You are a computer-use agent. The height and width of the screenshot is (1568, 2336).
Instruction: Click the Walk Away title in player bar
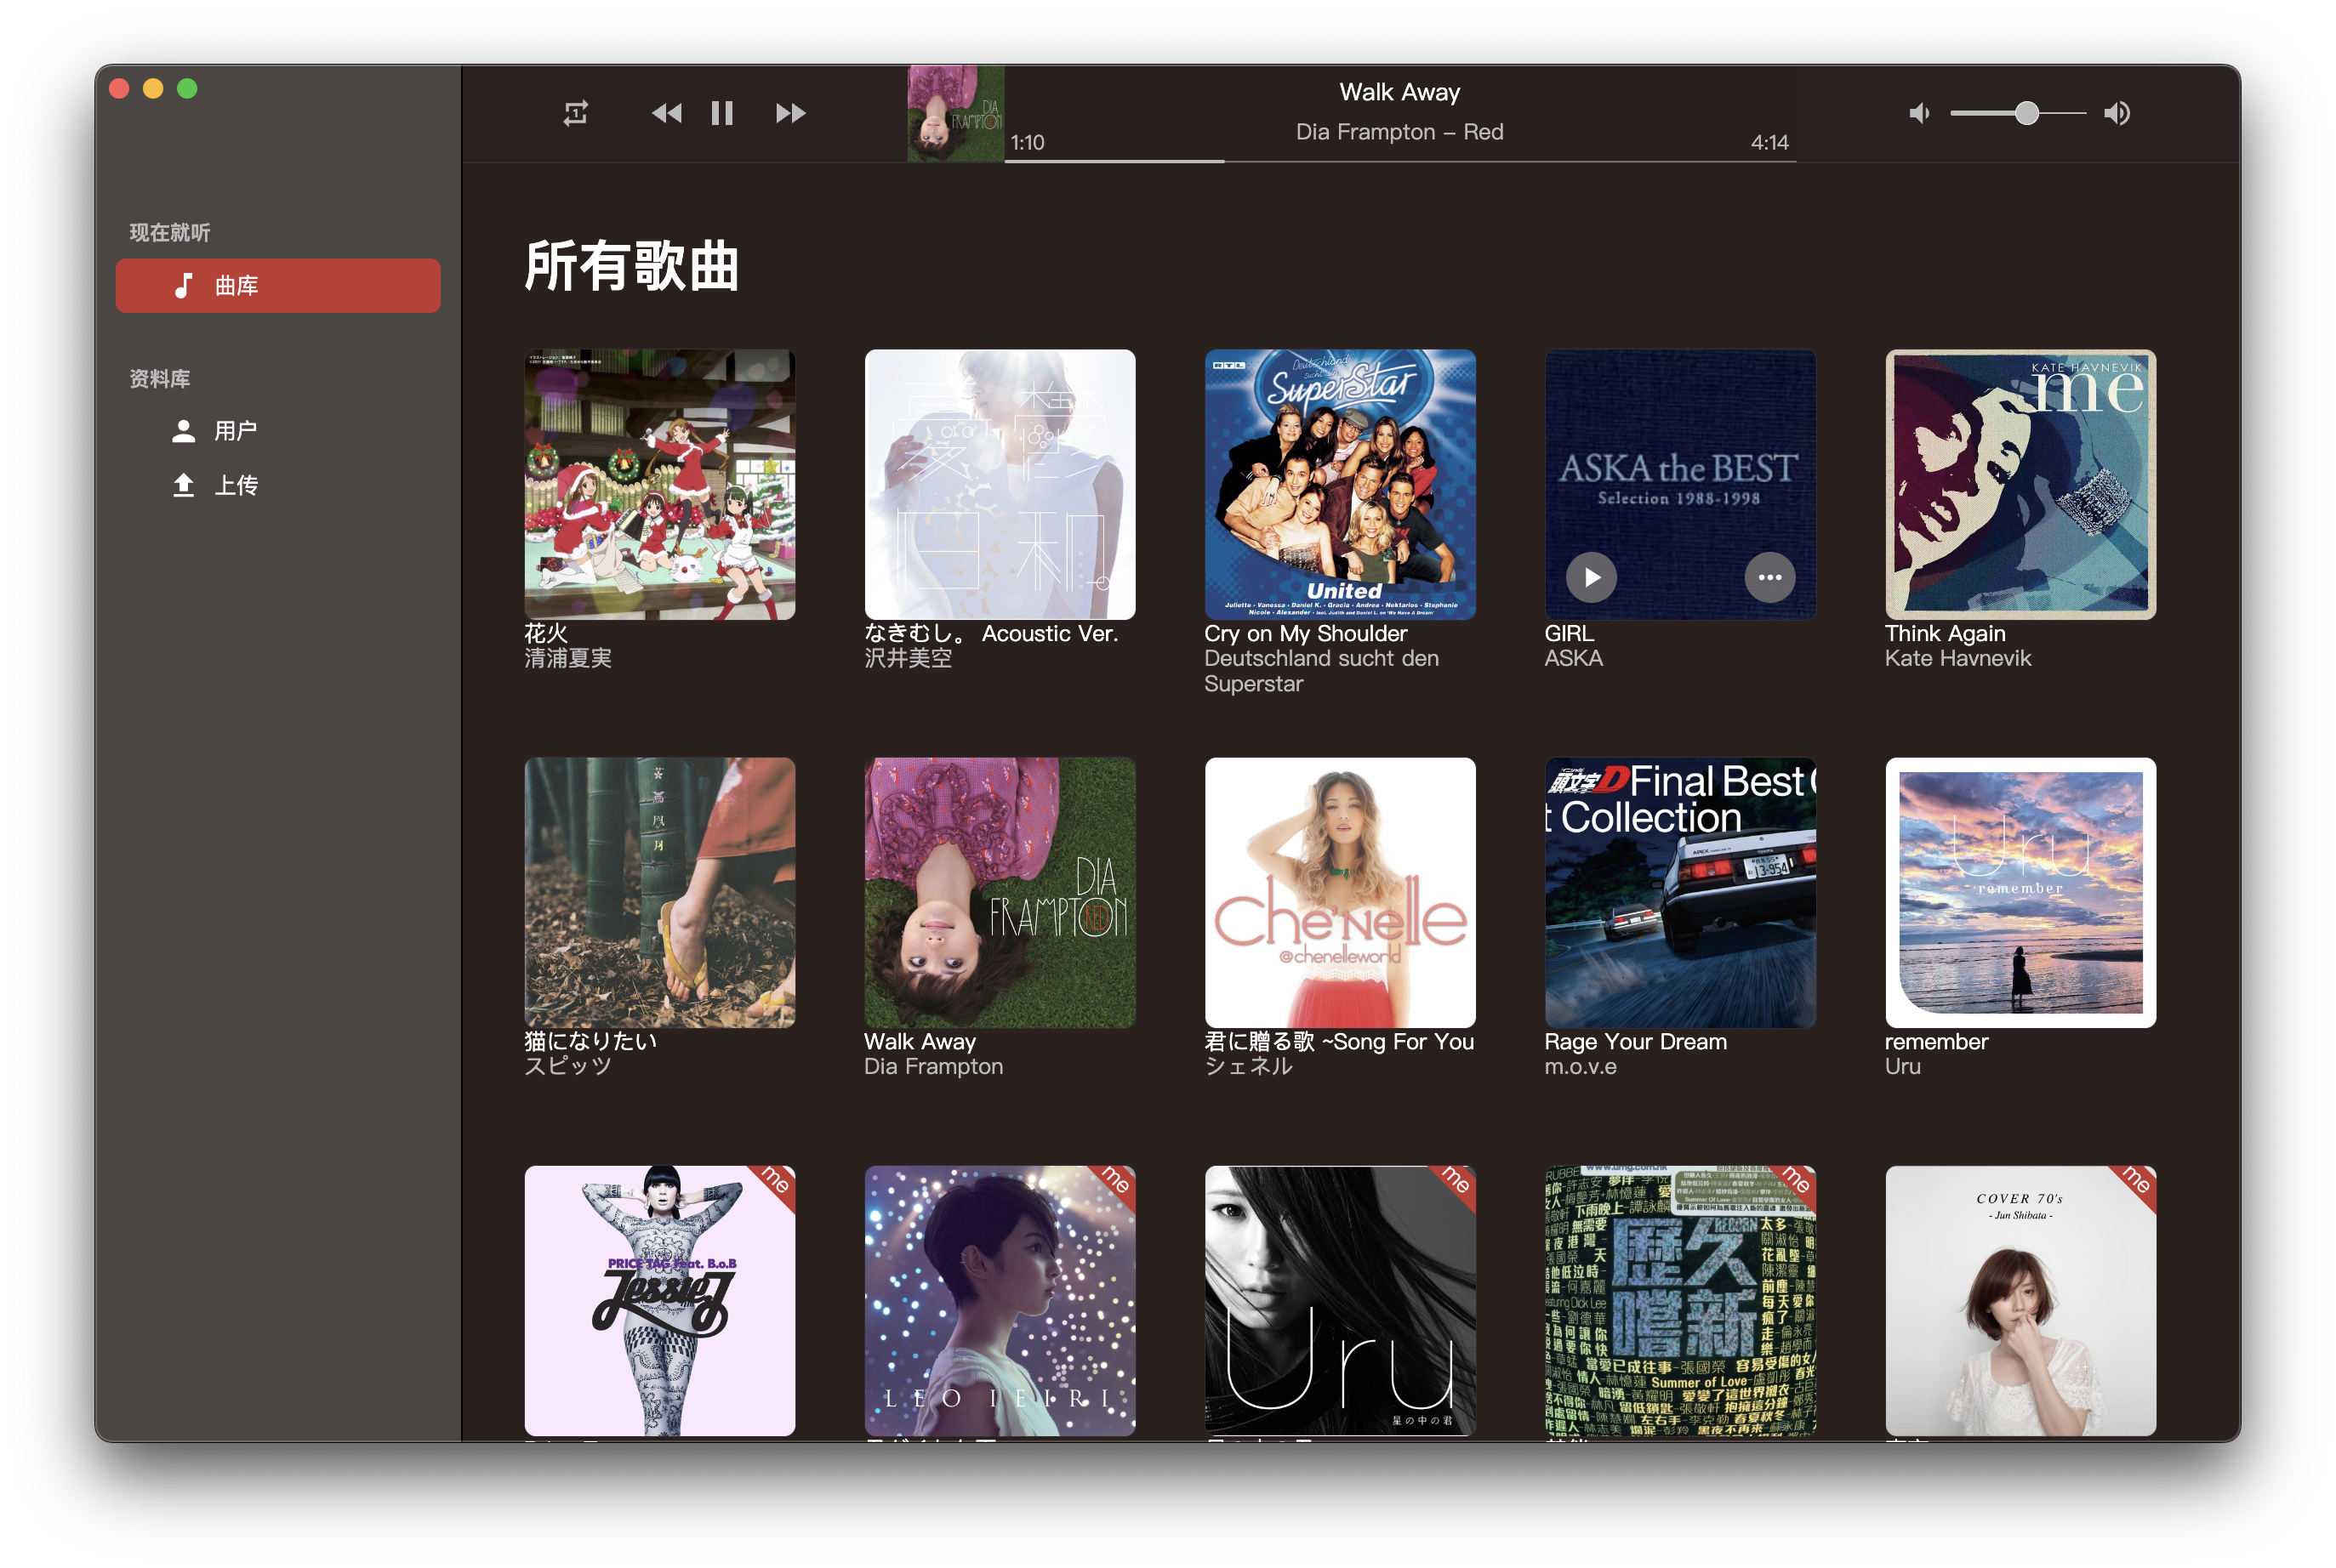[x=1399, y=92]
